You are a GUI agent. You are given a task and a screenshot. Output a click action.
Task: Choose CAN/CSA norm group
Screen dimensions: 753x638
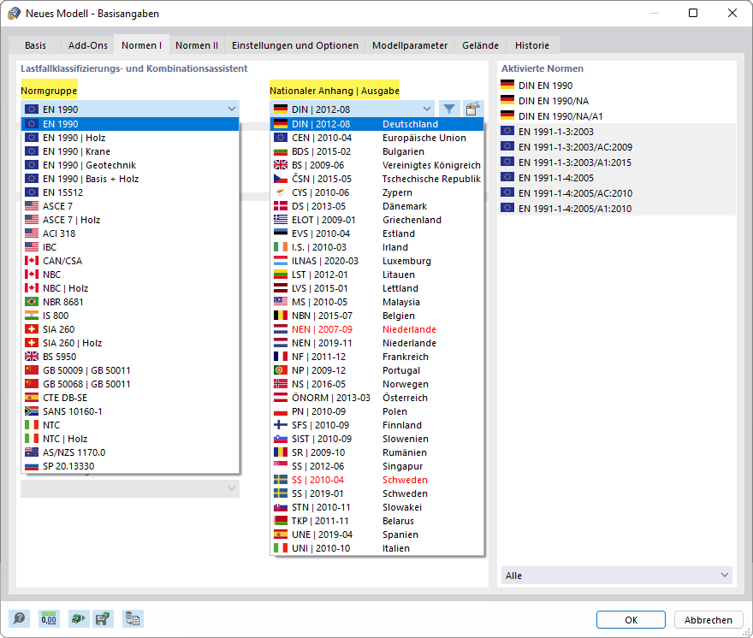click(x=130, y=261)
